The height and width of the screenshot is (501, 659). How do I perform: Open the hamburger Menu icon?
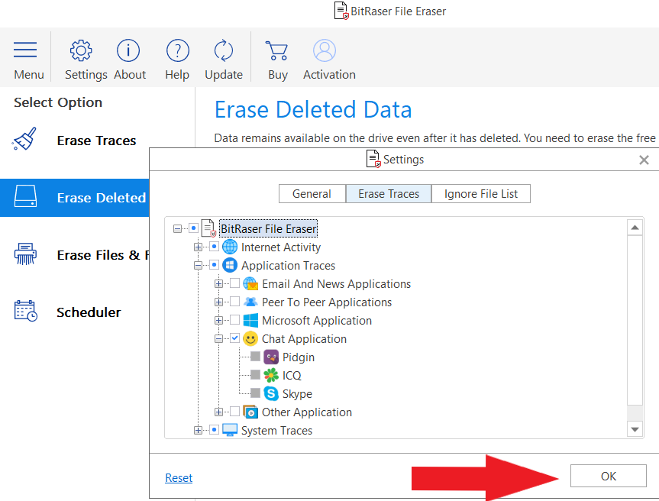pos(25,50)
